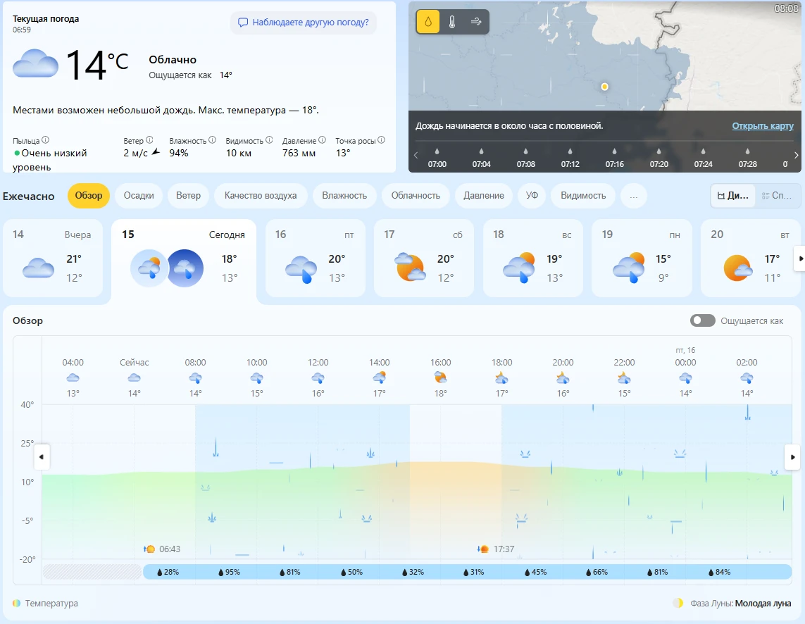
Task: Open yesterday's forecast card Вчера
Action: tap(53, 258)
